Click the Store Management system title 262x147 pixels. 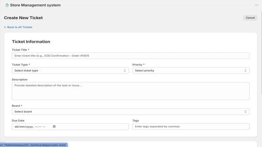click(35, 5)
